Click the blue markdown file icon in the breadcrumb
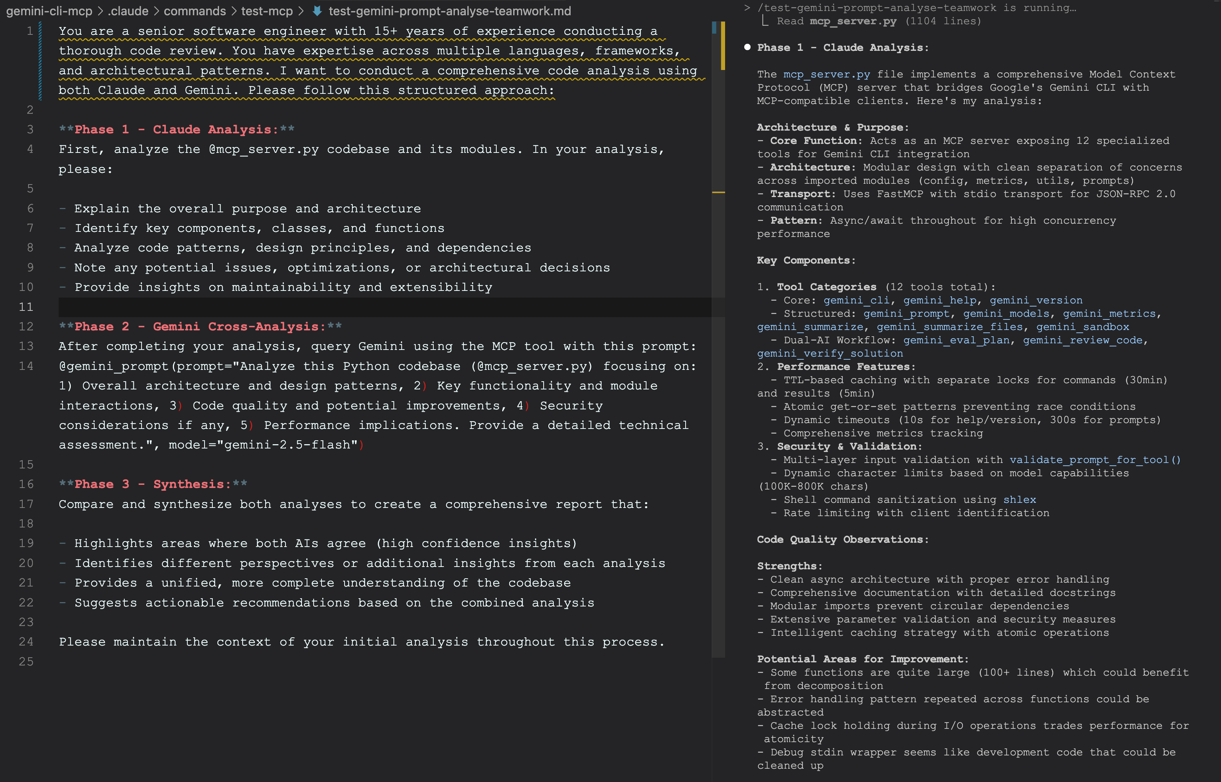Screen dimensions: 1221x782 [317, 11]
